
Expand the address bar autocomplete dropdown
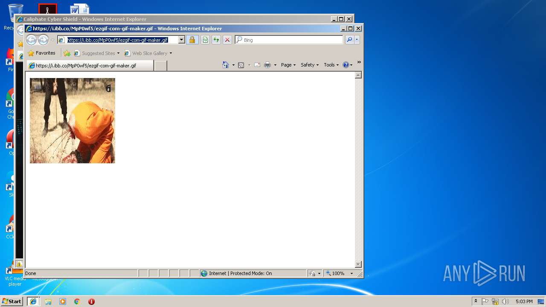click(x=181, y=40)
